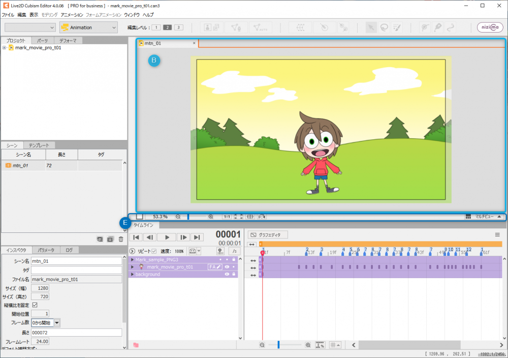Viewport: 508px width, 358px height.
Task: Toggle visibility eye of mark_movie_pro_t01 track
Action: click(227, 267)
